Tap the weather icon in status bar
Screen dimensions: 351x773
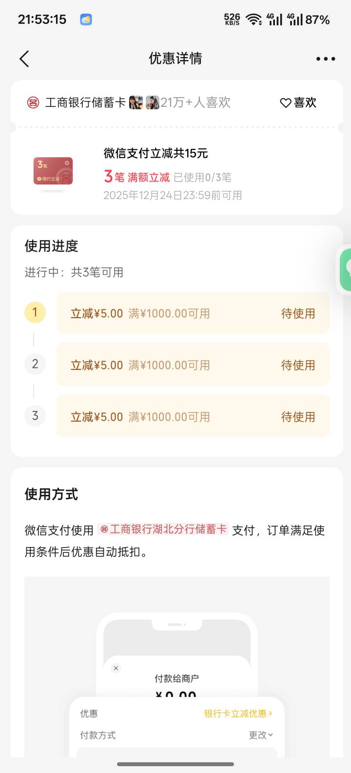(x=86, y=20)
